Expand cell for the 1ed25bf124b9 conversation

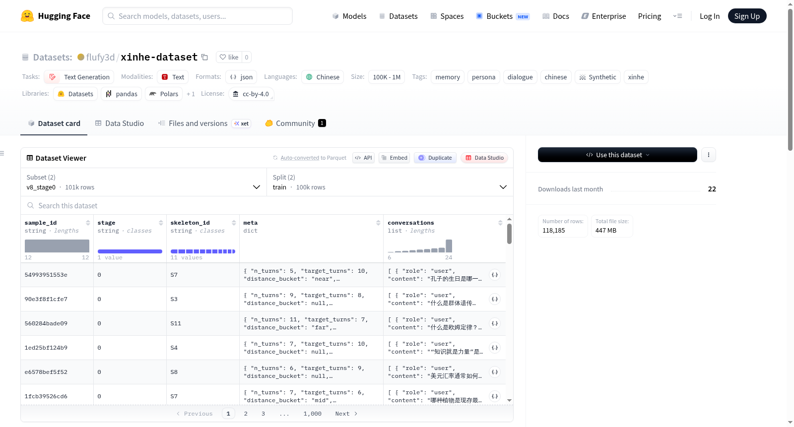click(x=495, y=348)
